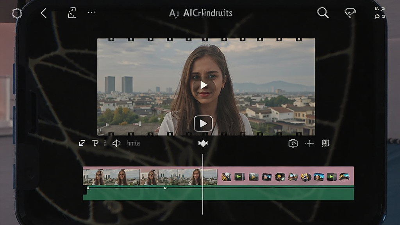
Task: Select the last effect icon on the pink track
Action: click(344, 177)
